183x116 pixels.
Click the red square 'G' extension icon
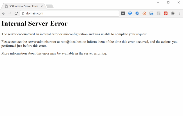[x=166, y=13]
